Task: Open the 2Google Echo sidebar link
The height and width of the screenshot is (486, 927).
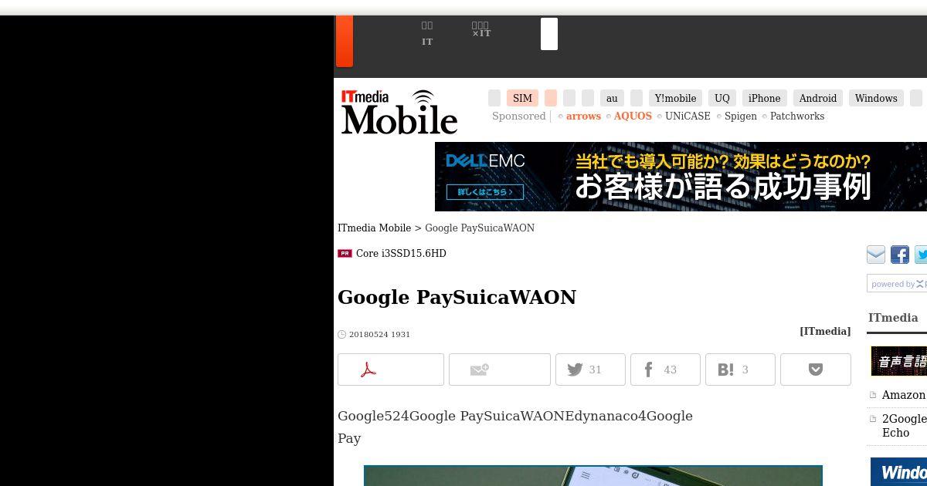Action: point(904,426)
